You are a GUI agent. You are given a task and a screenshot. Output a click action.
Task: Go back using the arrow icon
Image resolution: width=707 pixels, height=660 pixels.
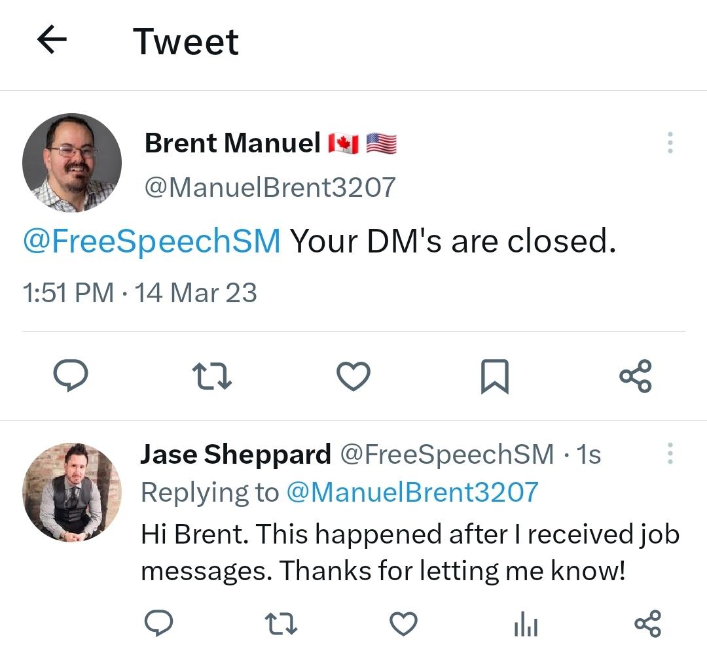point(52,41)
